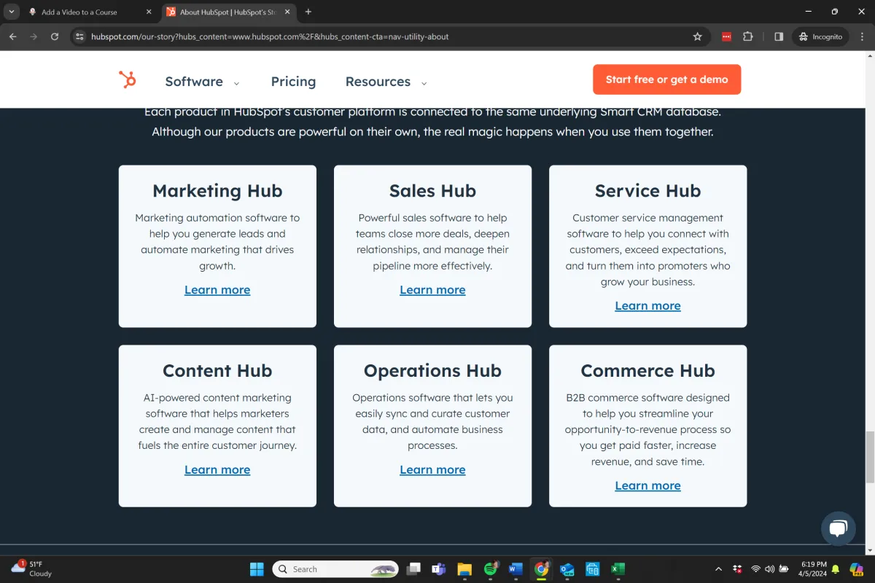Screen dimensions: 875x583
Task: Click the Commerce Hub heading
Action: click(x=647, y=371)
